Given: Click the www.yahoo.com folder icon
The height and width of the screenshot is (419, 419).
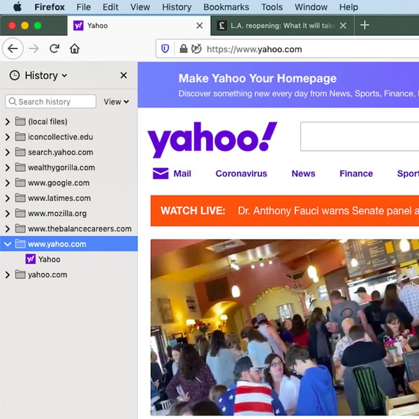Looking at the screenshot, I should pyautogui.click(x=20, y=244).
